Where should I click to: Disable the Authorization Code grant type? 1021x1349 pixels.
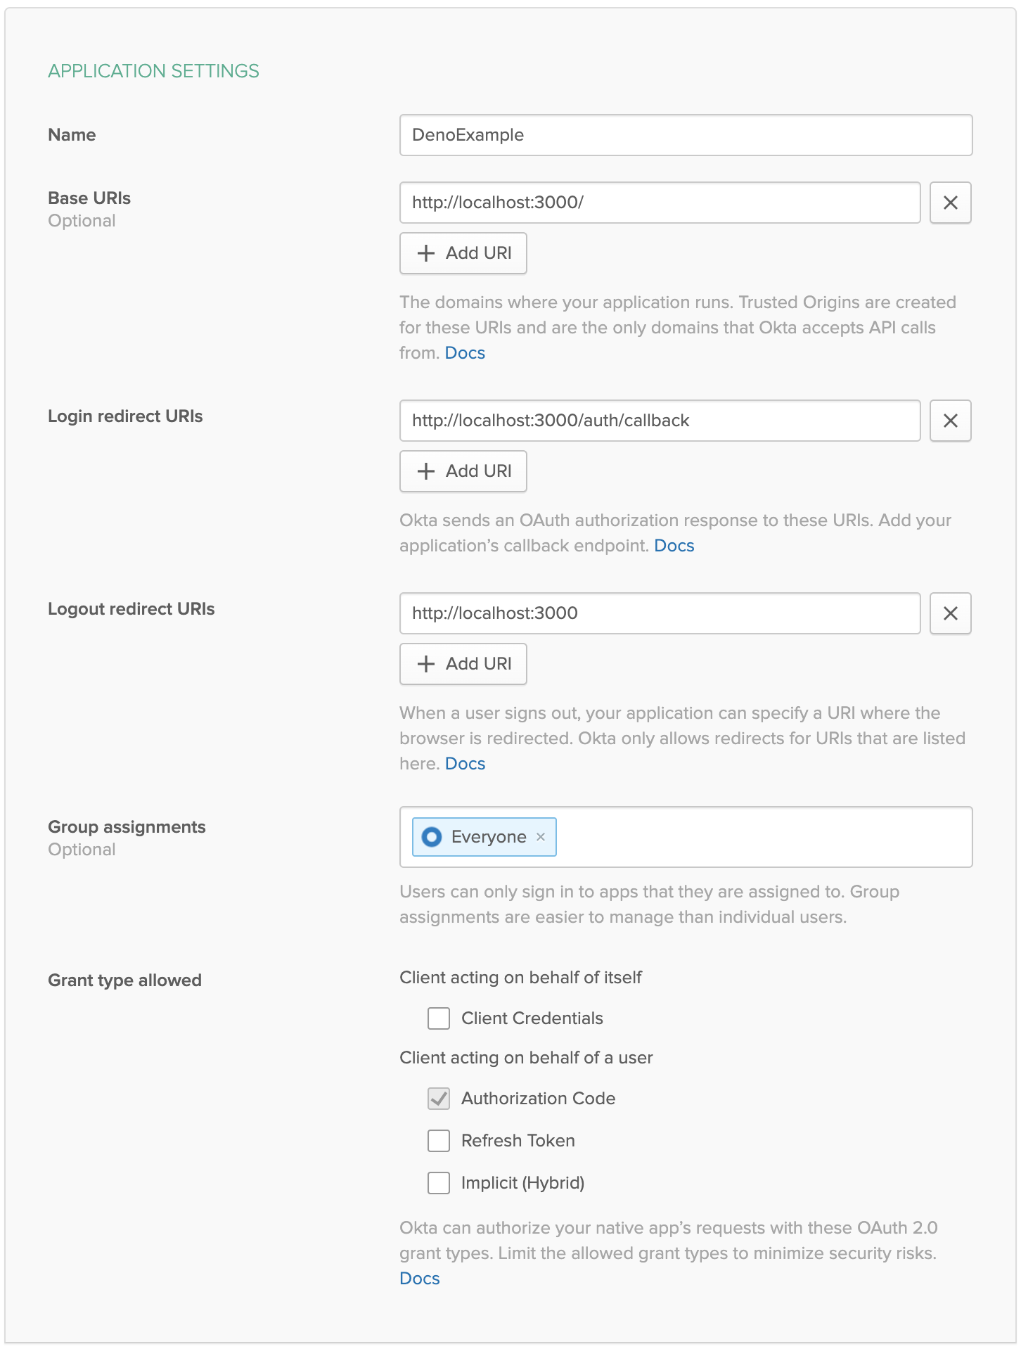pyautogui.click(x=438, y=1098)
